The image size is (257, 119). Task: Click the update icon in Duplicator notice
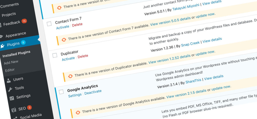point(70,76)
